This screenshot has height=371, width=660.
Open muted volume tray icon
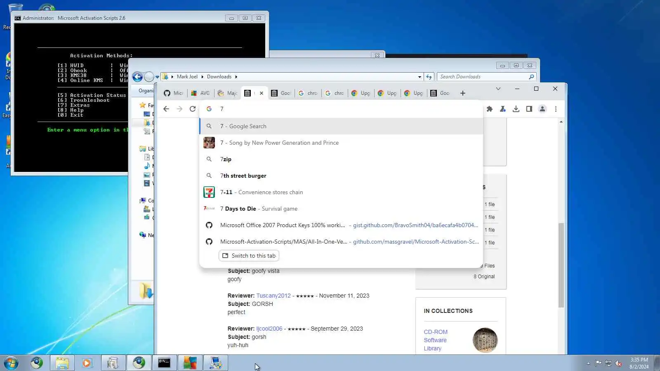pos(618,363)
